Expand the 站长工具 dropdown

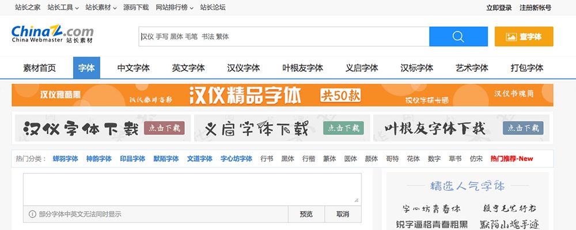[63, 7]
